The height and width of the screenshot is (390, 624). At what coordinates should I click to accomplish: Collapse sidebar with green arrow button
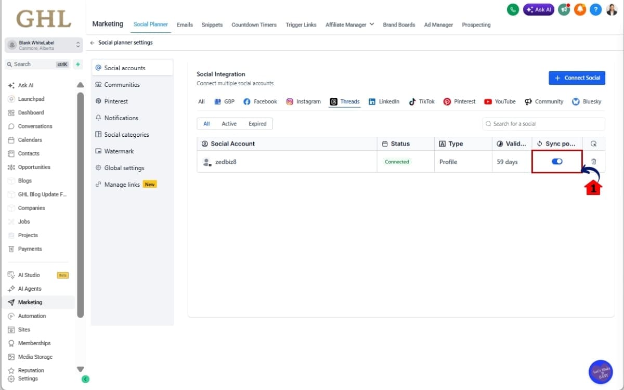(86, 380)
